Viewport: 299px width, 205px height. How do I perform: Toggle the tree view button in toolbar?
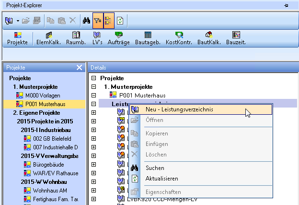pyautogui.click(x=109, y=21)
